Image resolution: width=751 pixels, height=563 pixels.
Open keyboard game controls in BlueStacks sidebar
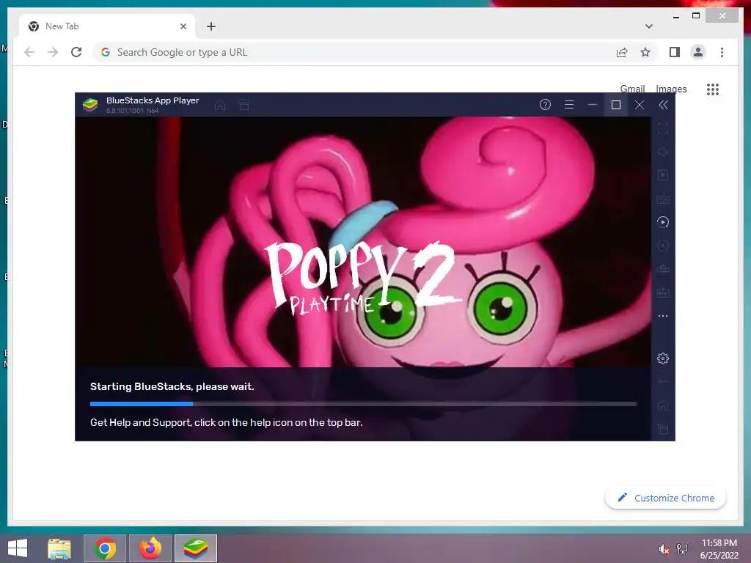[x=663, y=199]
